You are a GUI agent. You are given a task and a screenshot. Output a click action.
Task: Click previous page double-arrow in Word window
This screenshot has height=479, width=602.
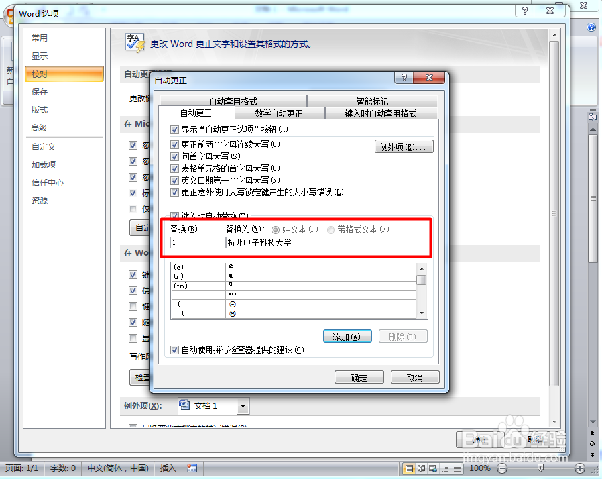coord(593,433)
